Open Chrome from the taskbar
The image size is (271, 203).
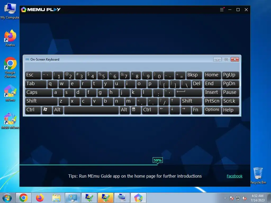pyautogui.click(x=24, y=198)
